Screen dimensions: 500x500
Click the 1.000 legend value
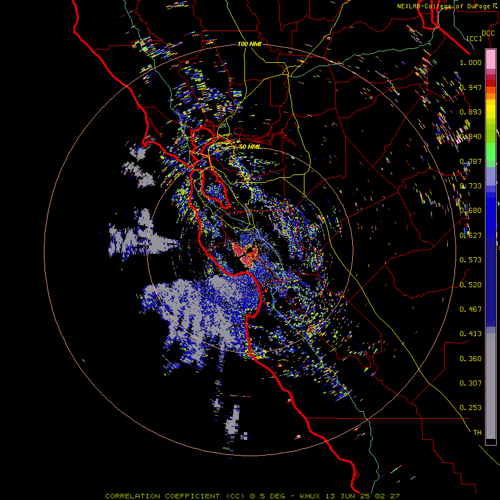tap(471, 62)
